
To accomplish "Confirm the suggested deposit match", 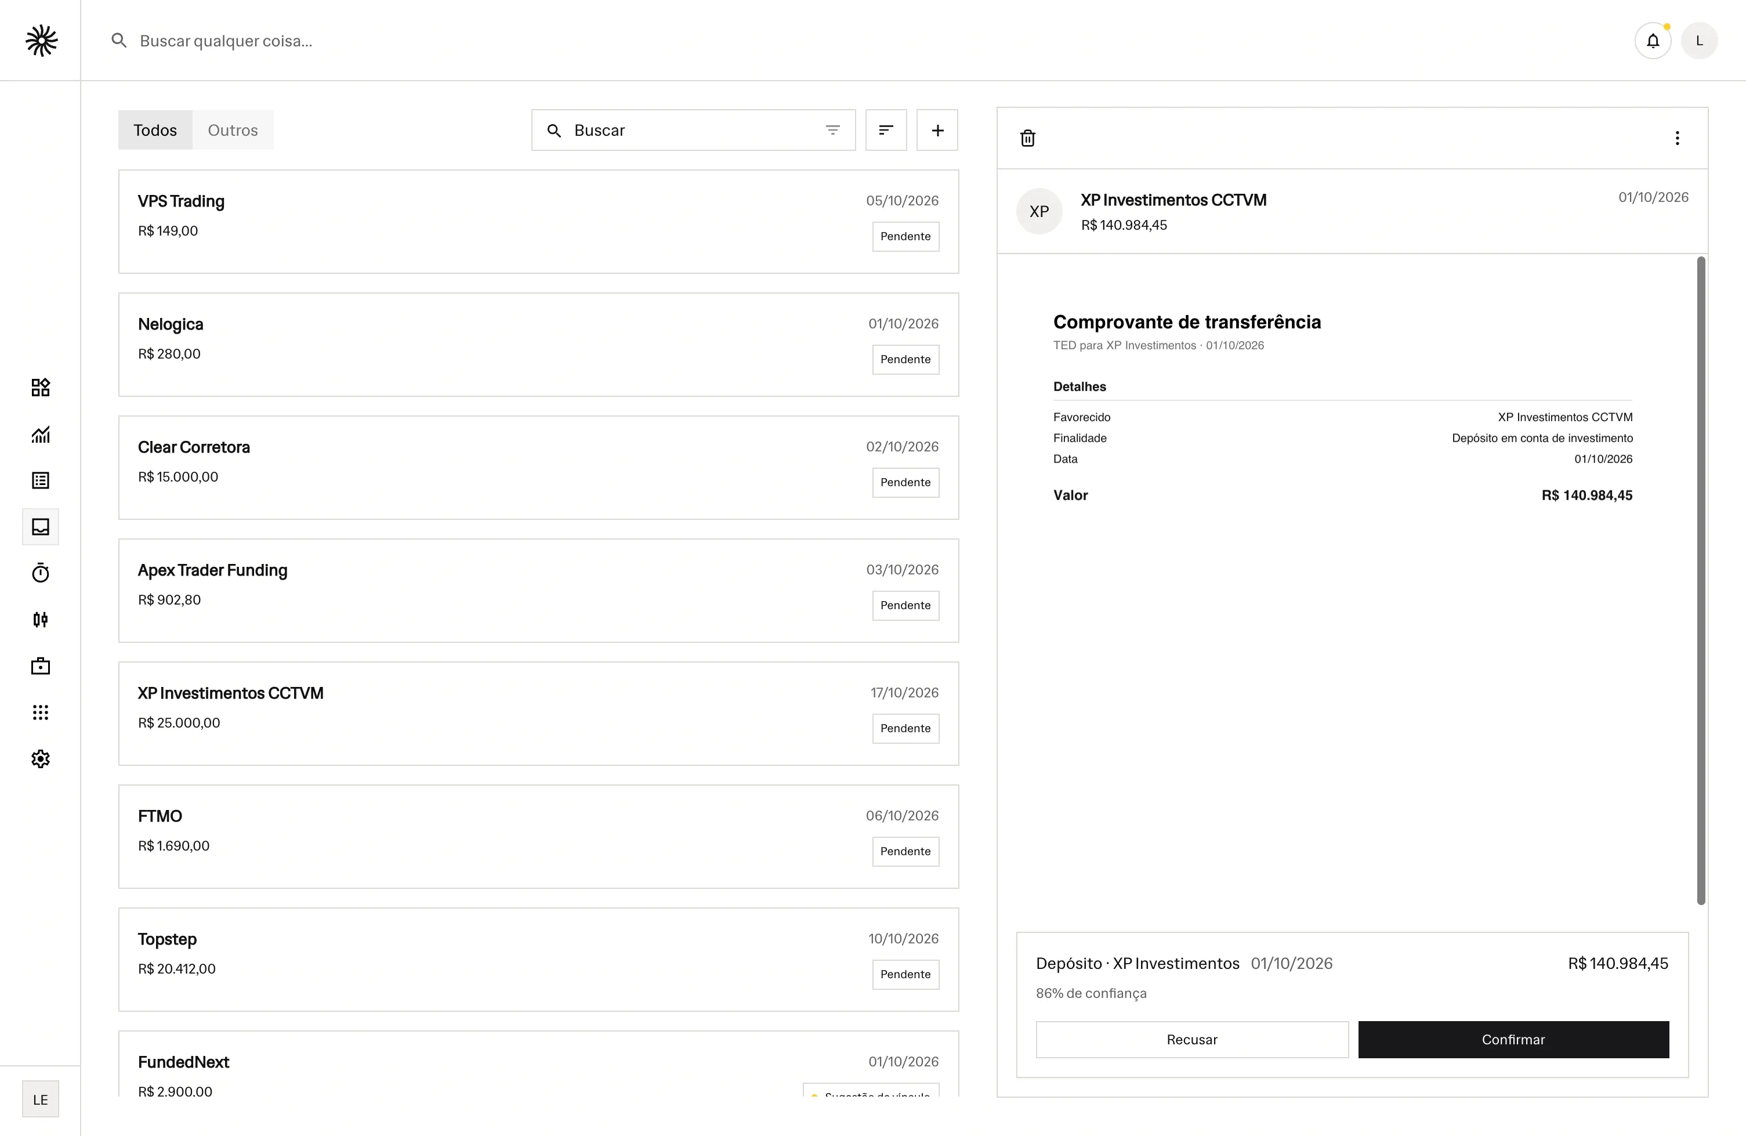I will point(1513,1039).
